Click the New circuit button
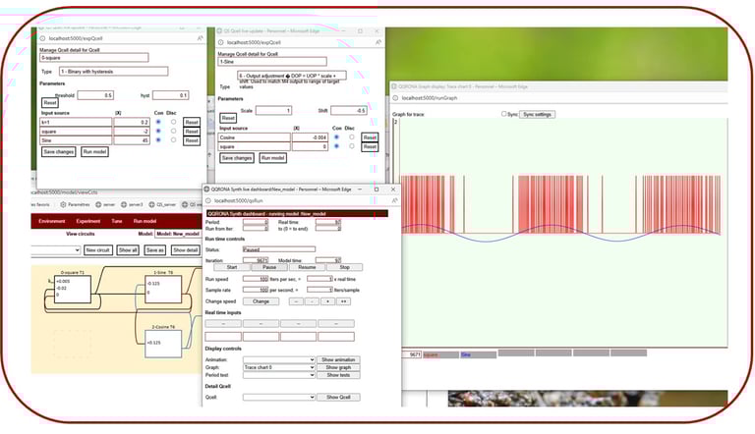Viewport: 755px width, 434px height. point(98,250)
